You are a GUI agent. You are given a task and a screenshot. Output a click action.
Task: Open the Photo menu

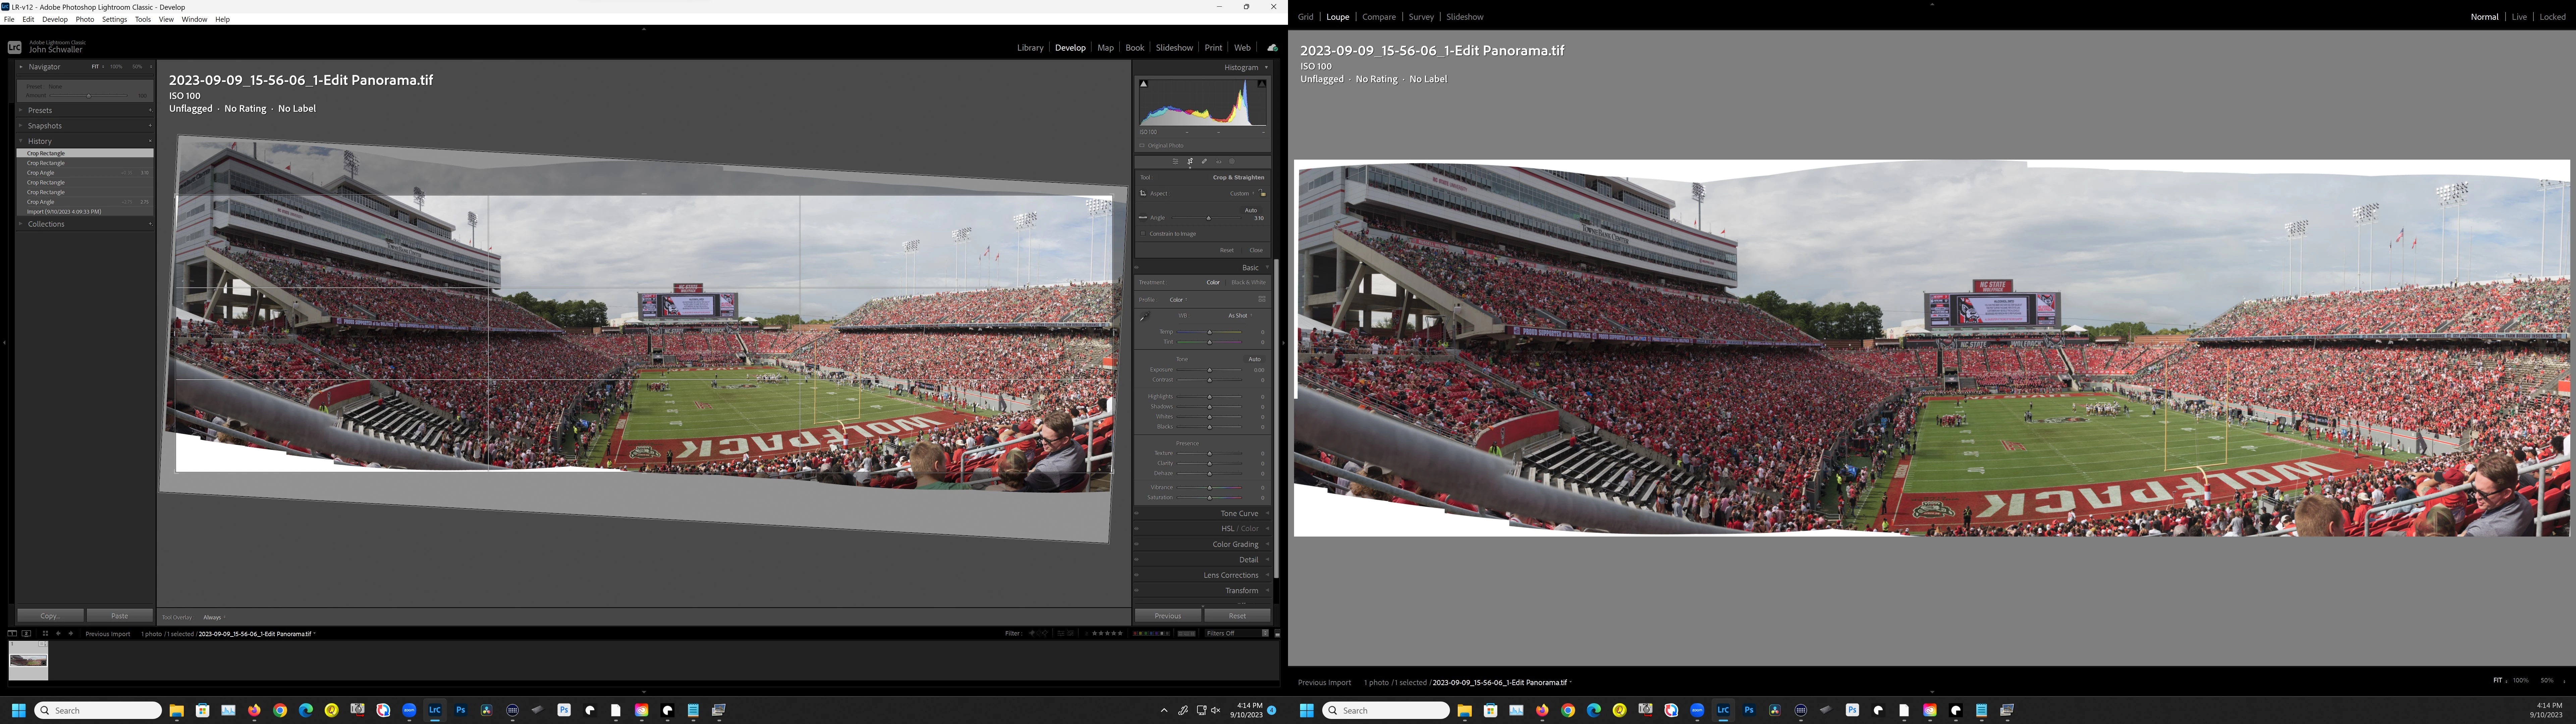pyautogui.click(x=85, y=19)
